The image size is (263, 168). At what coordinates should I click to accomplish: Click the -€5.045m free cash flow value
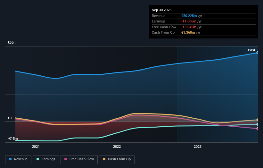(189, 27)
